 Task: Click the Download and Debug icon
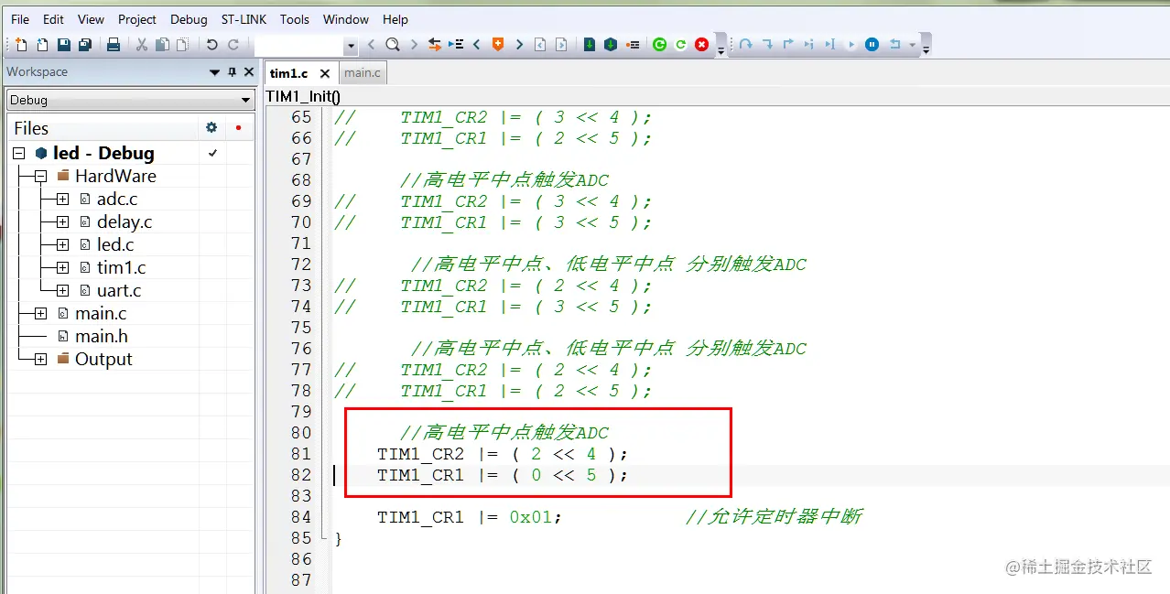tap(590, 44)
